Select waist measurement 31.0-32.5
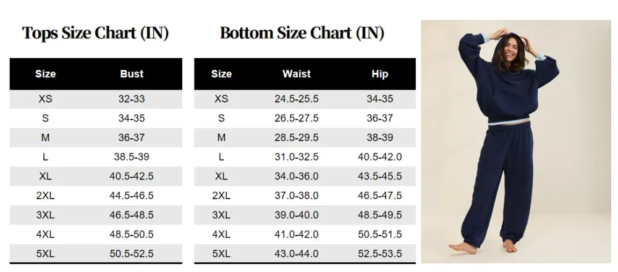 pyautogui.click(x=297, y=157)
